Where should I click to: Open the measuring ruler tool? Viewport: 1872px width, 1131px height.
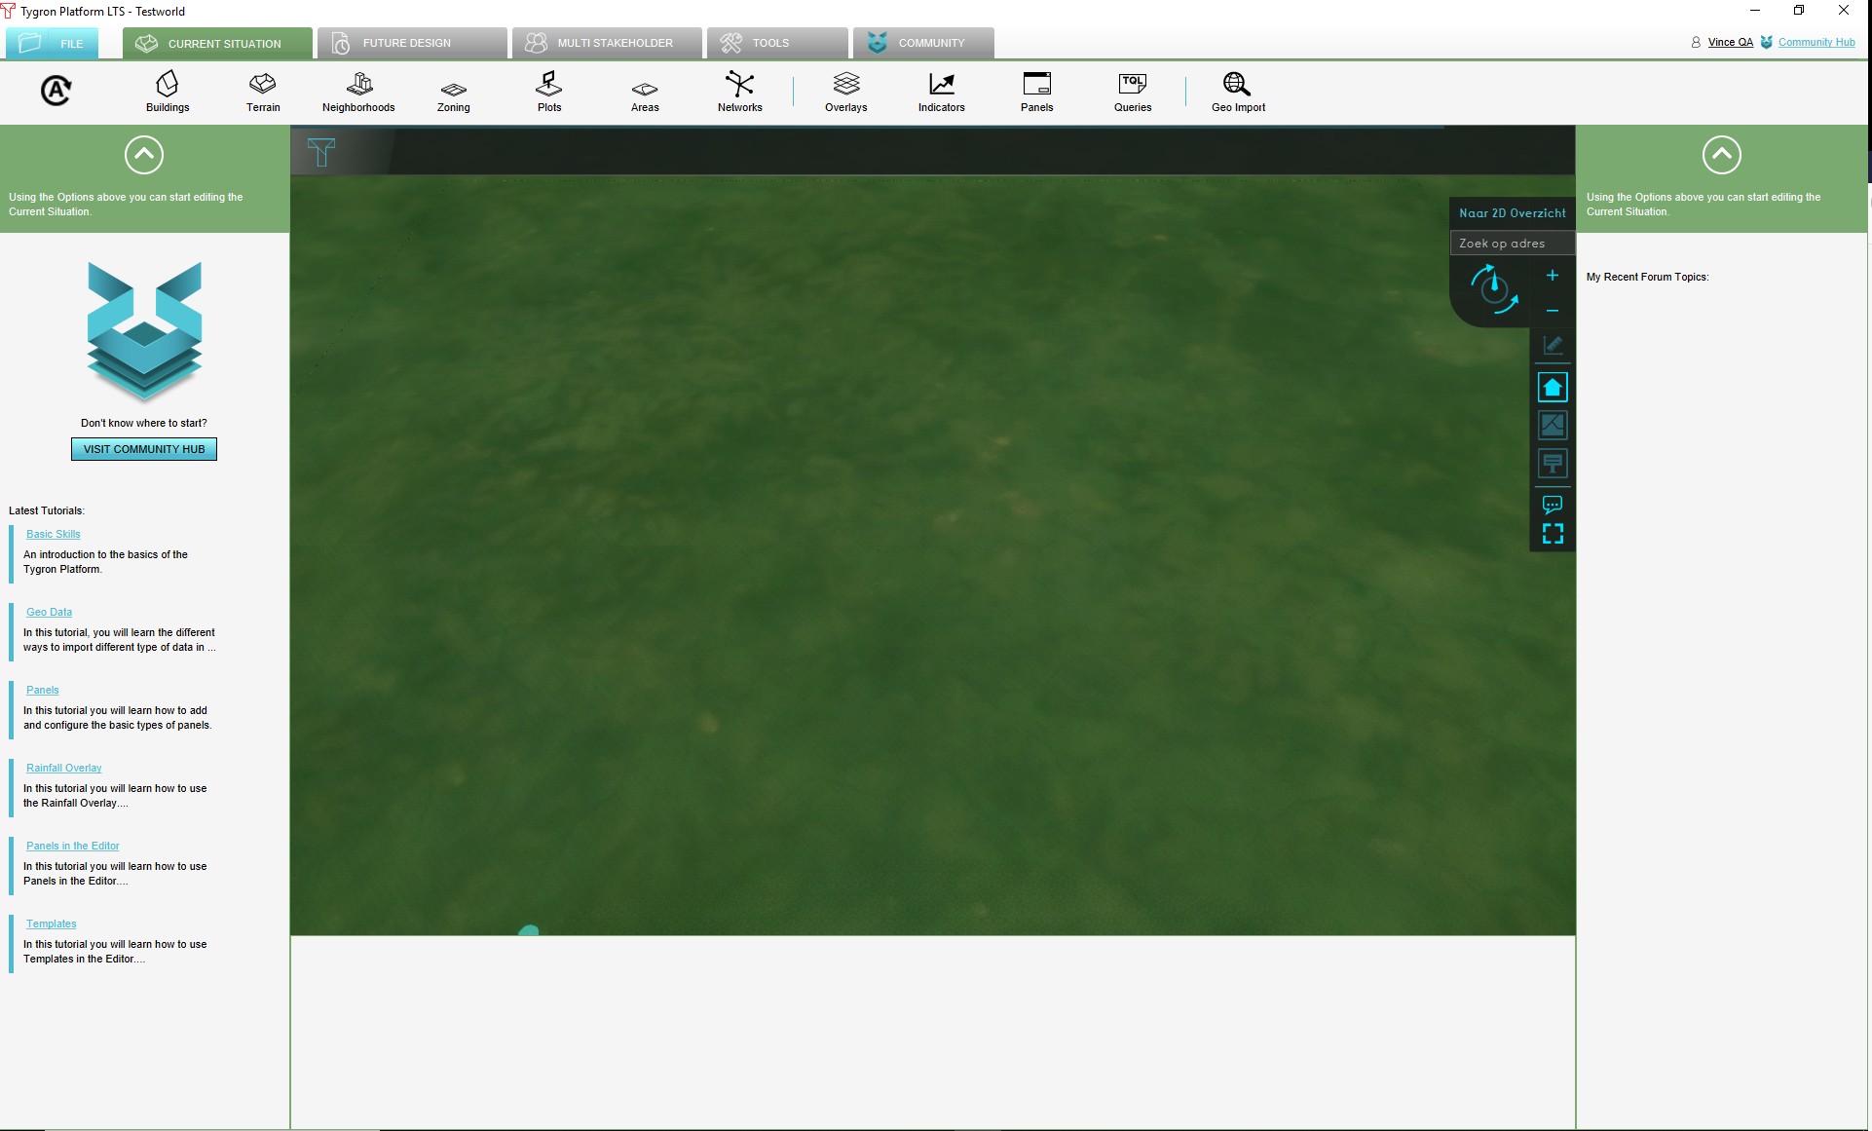click(x=1553, y=345)
